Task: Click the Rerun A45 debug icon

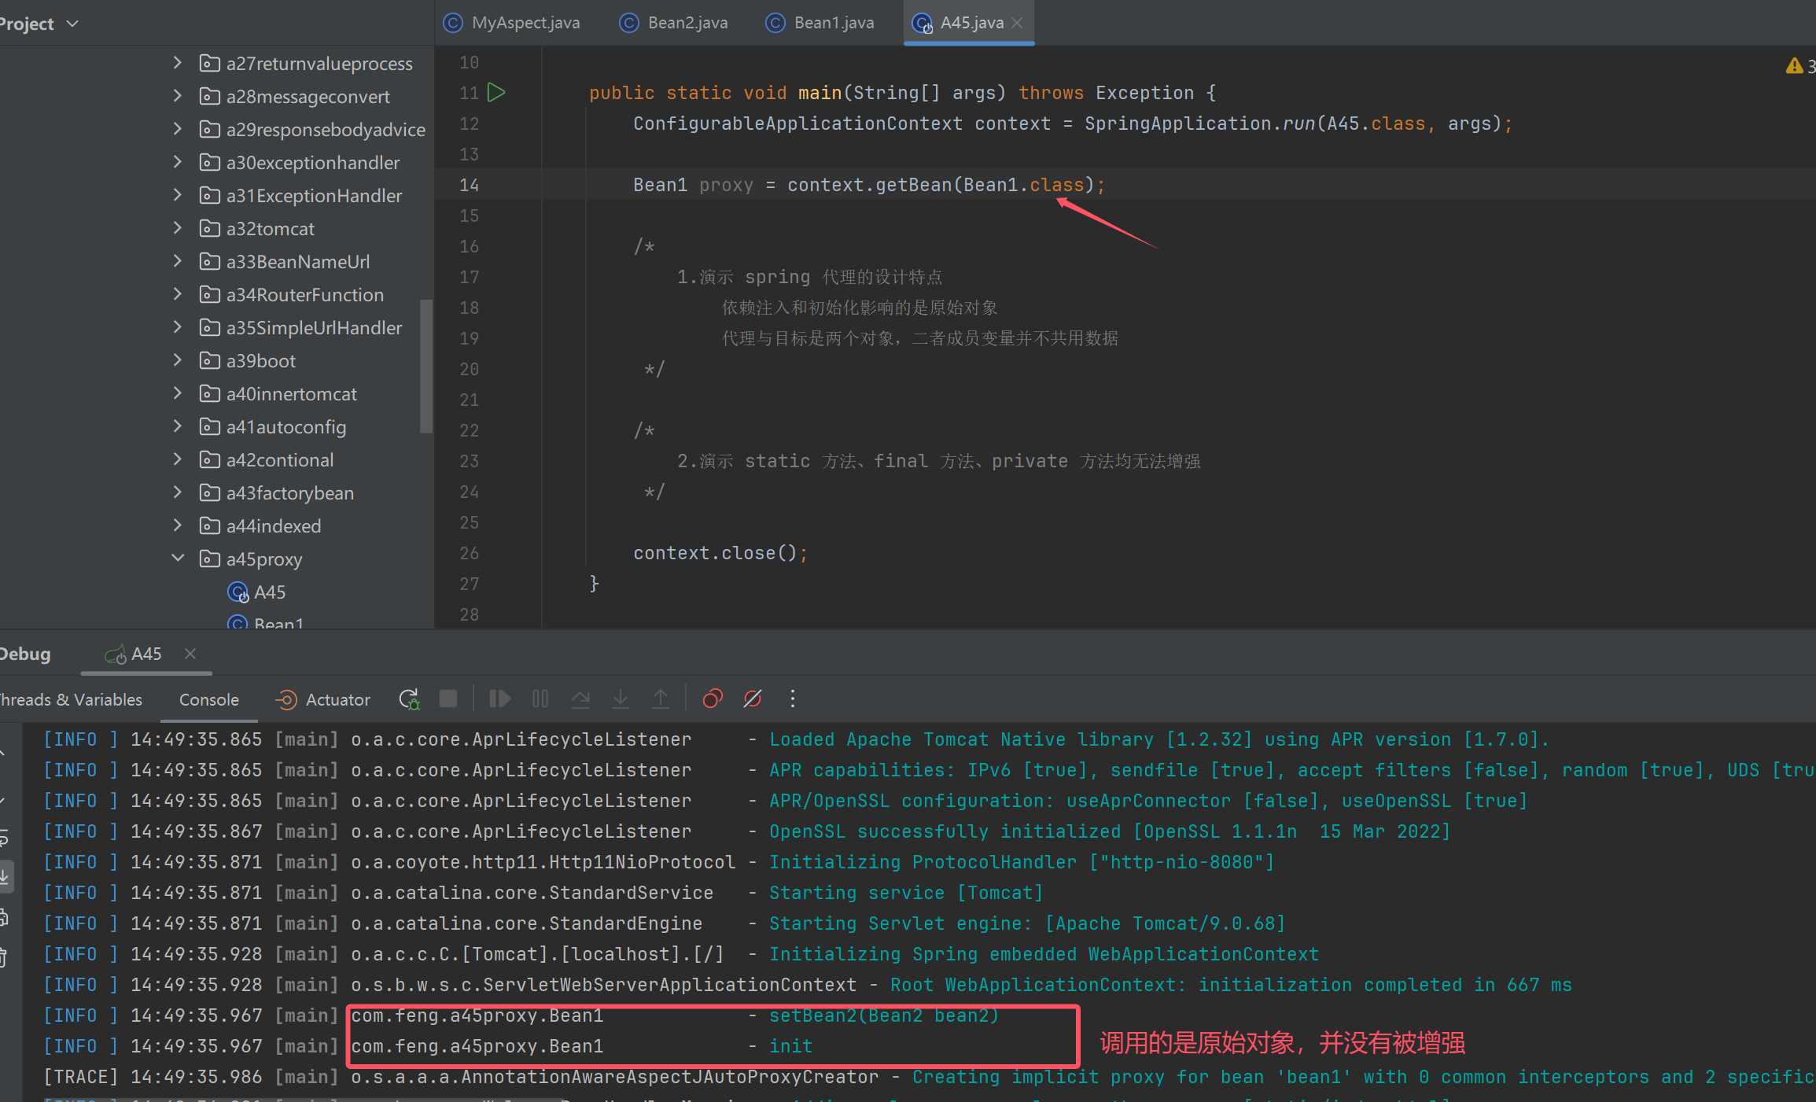Action: click(x=409, y=698)
